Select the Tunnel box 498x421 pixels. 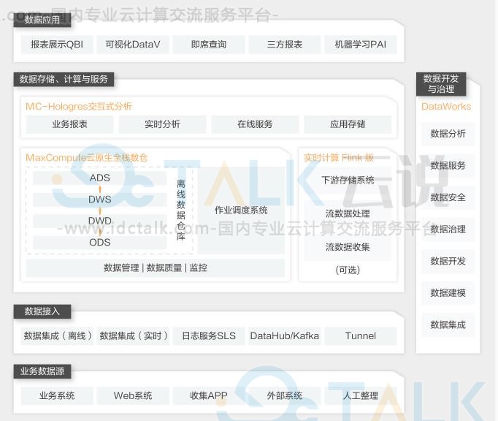pyautogui.click(x=361, y=335)
